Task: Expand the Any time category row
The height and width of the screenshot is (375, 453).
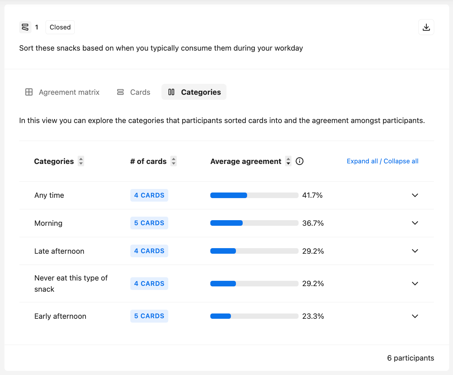Action: tap(415, 195)
